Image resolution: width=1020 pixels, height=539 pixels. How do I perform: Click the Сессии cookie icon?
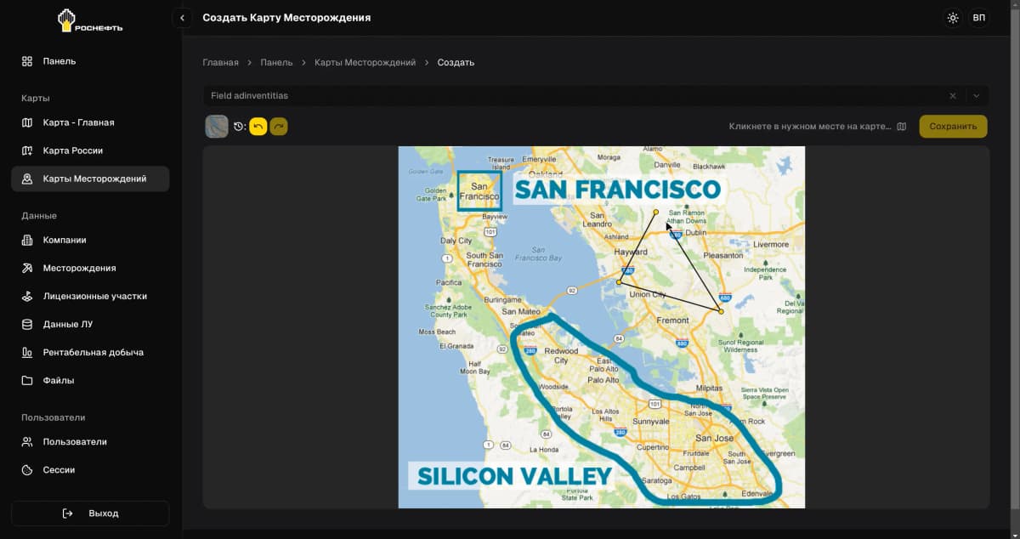27,469
